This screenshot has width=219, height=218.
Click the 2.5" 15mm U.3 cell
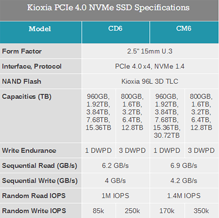(x=150, y=52)
